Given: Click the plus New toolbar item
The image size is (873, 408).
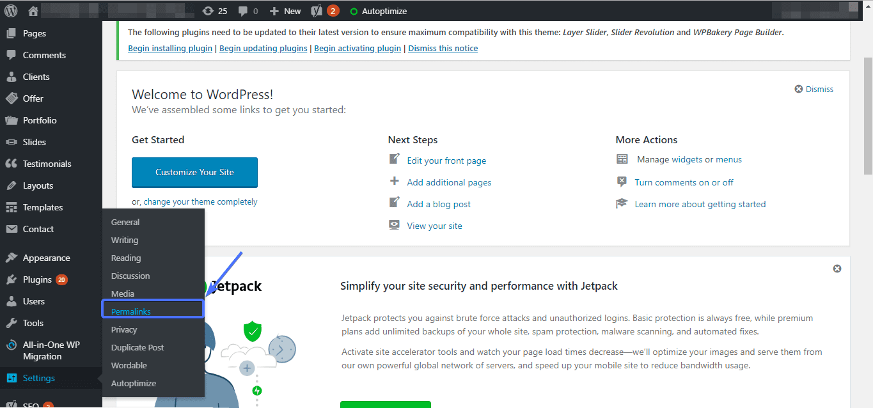Looking at the screenshot, I should coord(285,11).
